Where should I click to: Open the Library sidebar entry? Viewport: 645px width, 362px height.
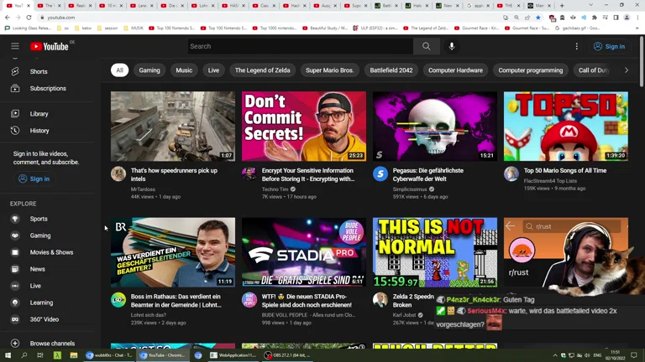point(39,114)
